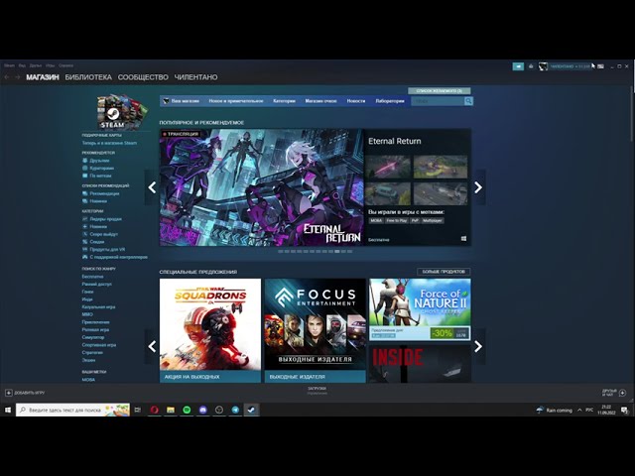
Task: Open Лидеры продаж in sidebar
Action: click(x=105, y=219)
